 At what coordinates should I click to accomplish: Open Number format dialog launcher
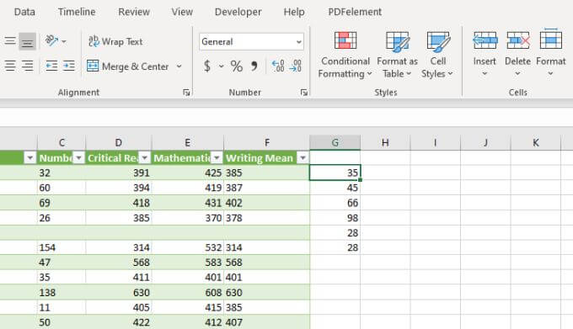click(x=303, y=93)
